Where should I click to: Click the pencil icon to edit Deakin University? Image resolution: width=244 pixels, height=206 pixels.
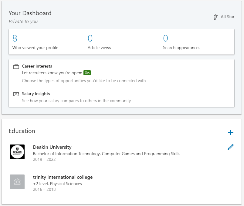pos(231,147)
